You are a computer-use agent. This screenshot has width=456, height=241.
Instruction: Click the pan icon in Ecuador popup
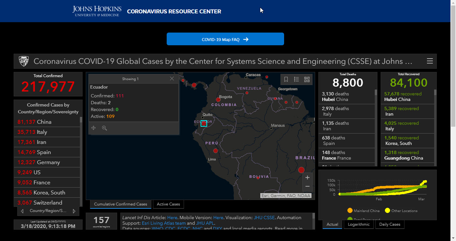93,128
